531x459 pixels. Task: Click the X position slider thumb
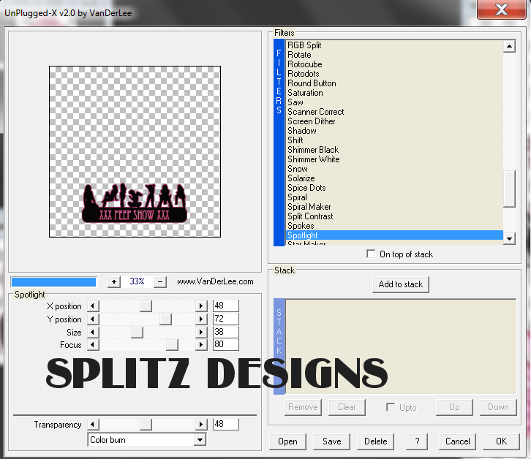(x=146, y=306)
